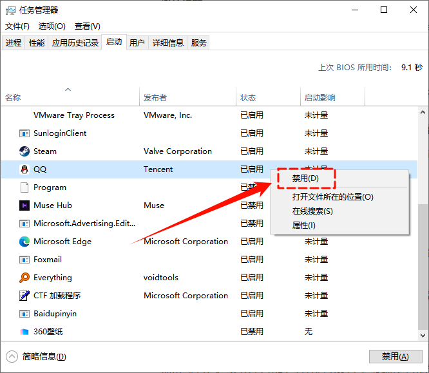Click the Task Manager title bar icon

click(11, 10)
